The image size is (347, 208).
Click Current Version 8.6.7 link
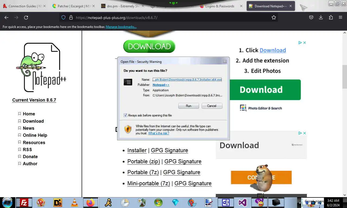pos(34,100)
